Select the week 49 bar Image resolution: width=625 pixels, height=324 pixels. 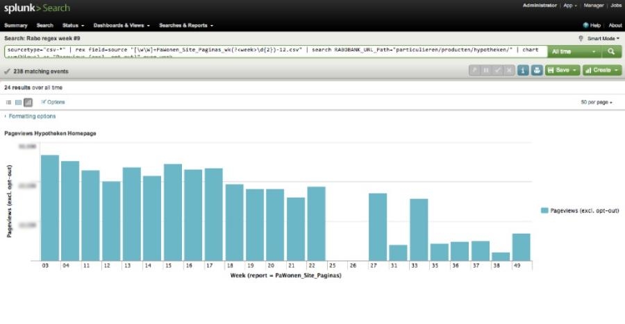521,247
